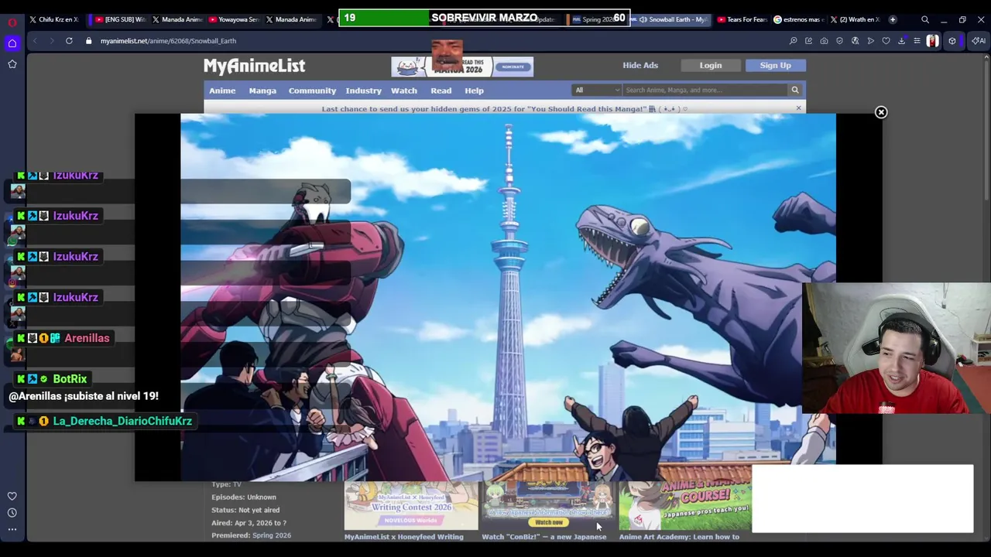This screenshot has width=991, height=557.
Task: Switch to '[ENG SUB]' YouTube tab
Action: click(x=119, y=19)
